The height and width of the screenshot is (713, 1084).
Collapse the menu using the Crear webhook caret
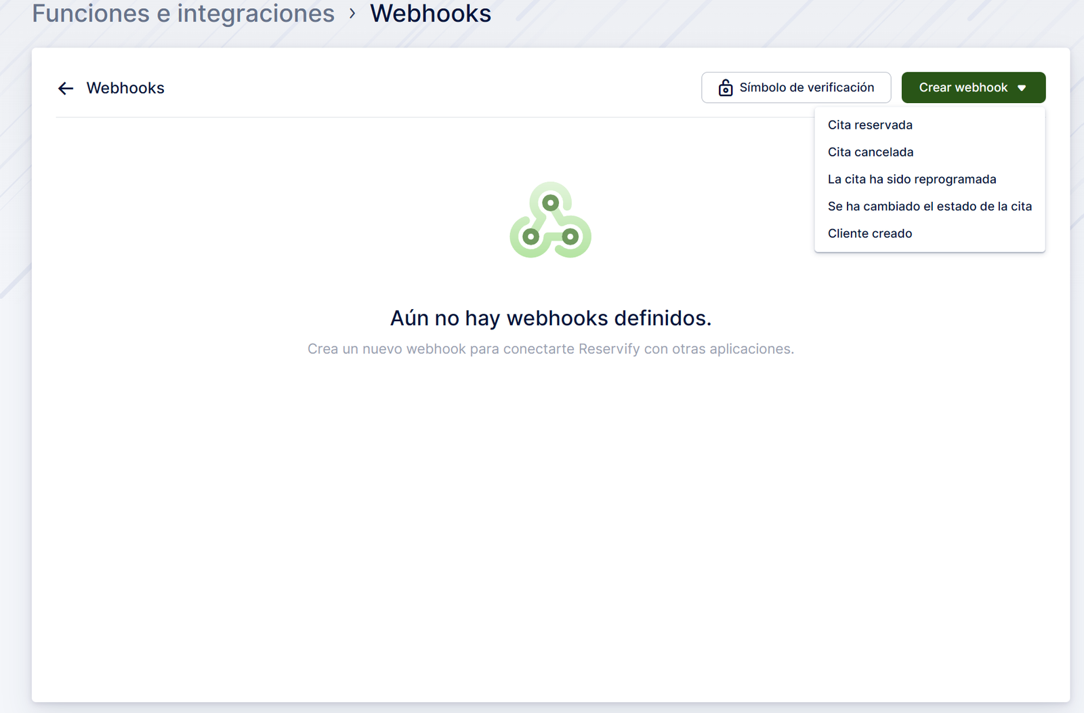(x=1022, y=88)
